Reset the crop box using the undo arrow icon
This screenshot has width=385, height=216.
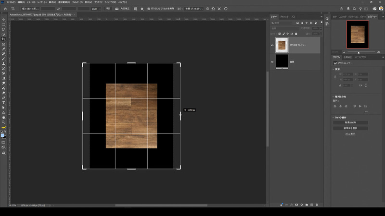(x=213, y=9)
